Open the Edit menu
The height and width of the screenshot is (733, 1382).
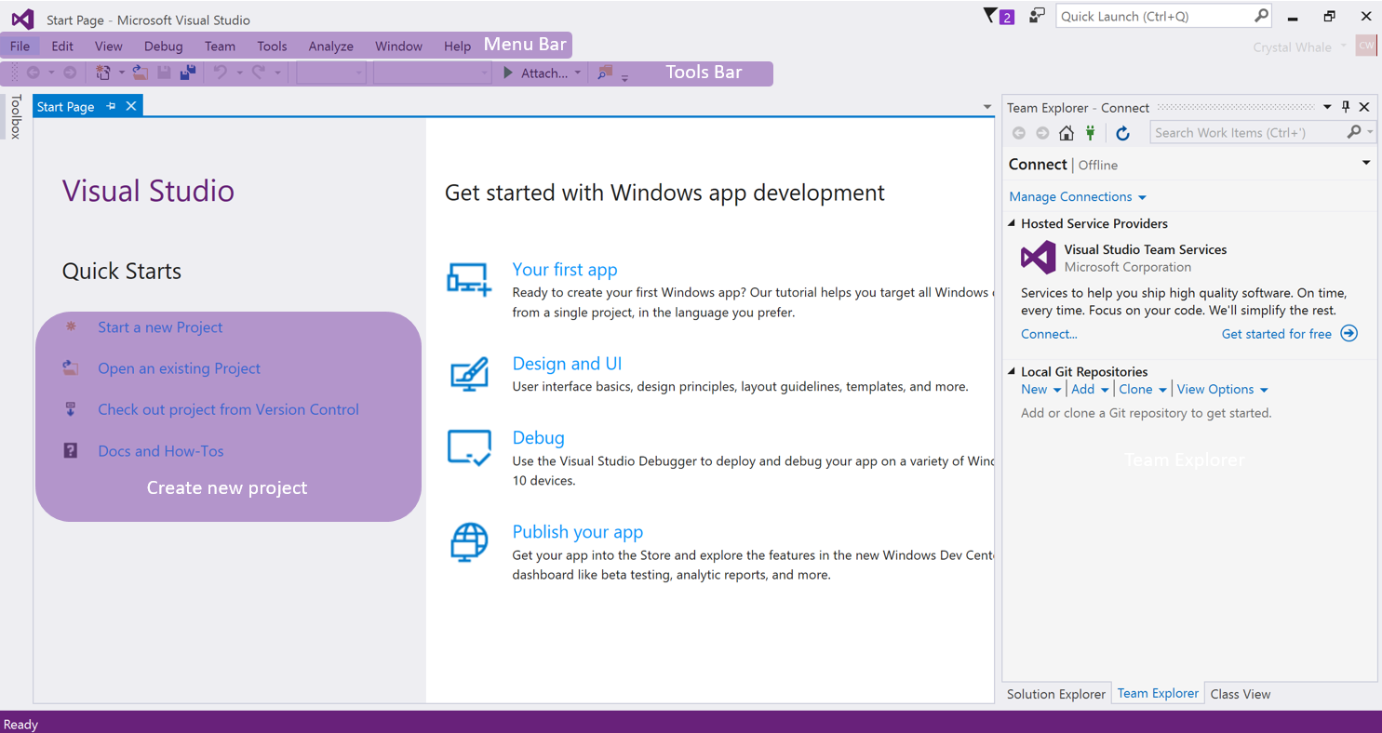coord(62,46)
